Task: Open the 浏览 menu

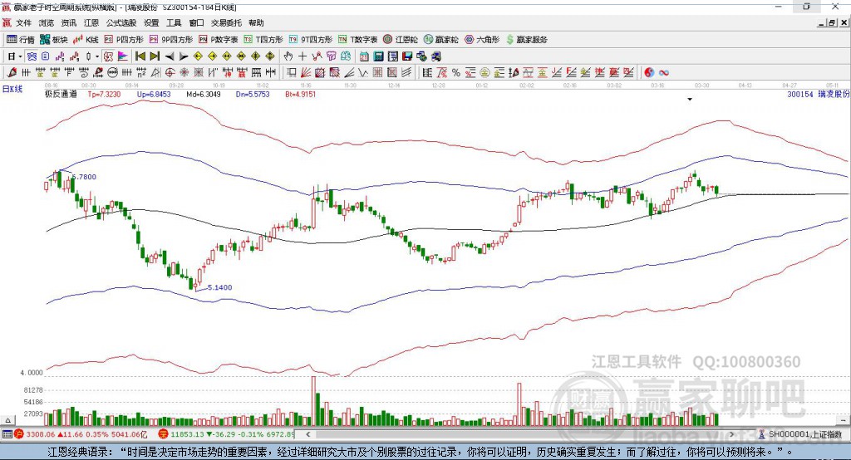Action: (47, 22)
